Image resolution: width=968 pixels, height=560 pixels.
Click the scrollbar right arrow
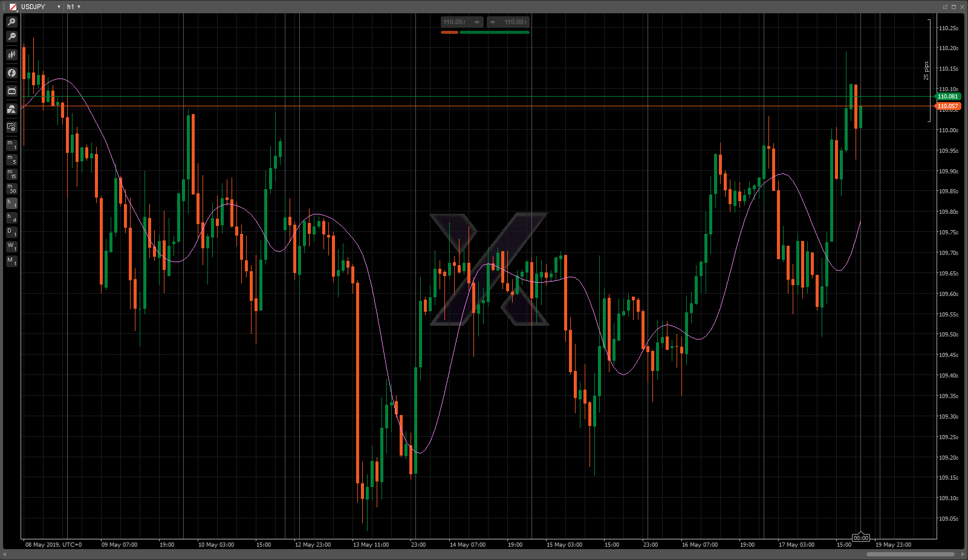(x=963, y=554)
